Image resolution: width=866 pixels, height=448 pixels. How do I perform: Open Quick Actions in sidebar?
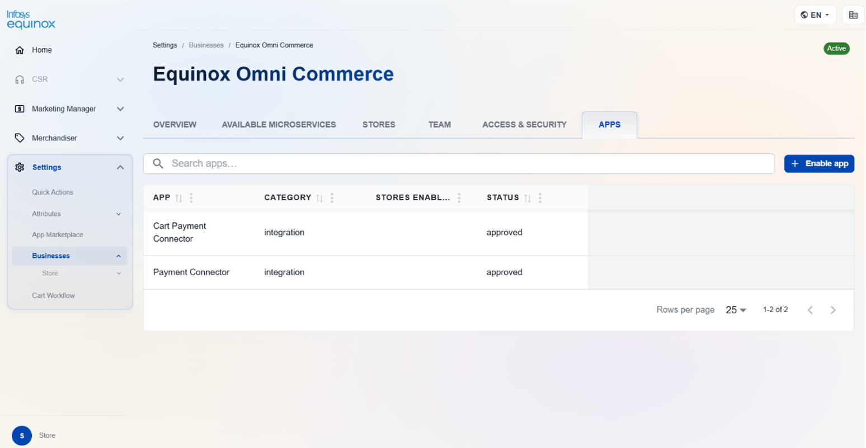coord(53,192)
